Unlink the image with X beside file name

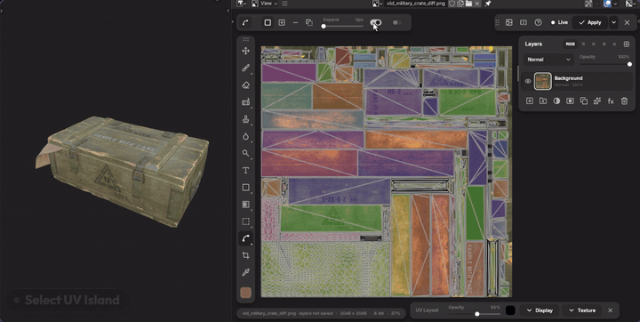click(477, 4)
